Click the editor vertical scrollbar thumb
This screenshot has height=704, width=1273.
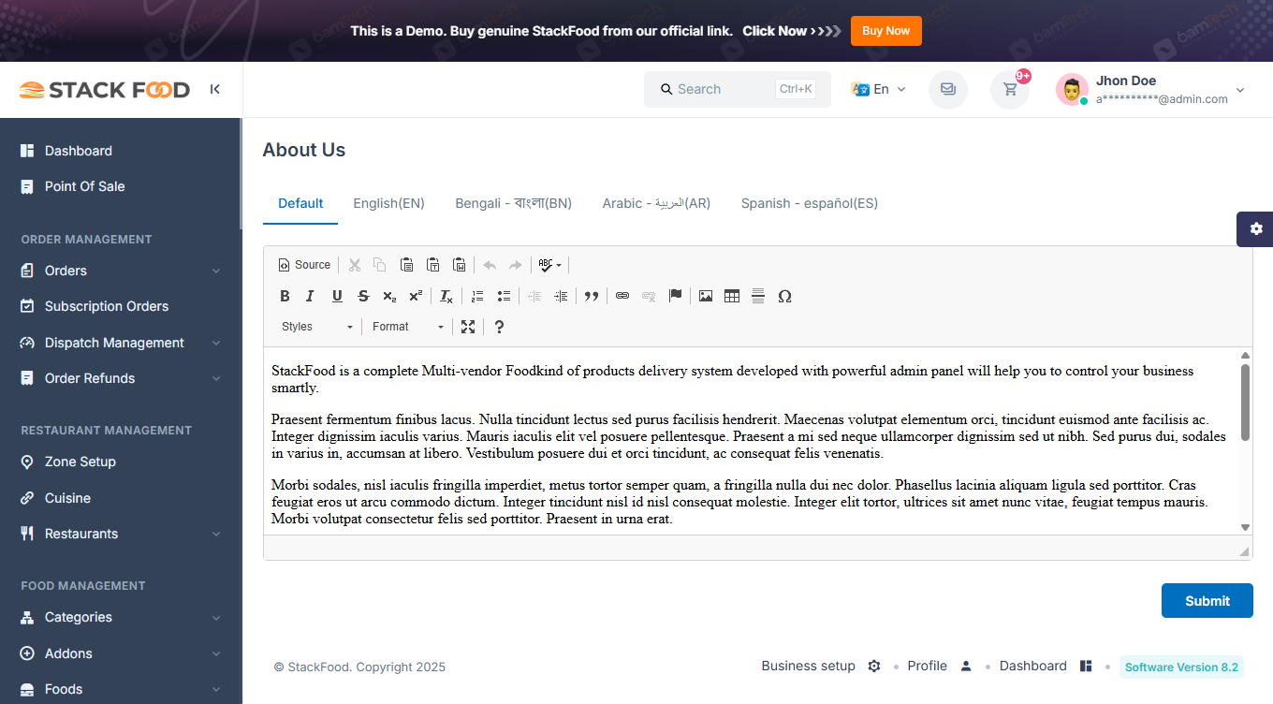coord(1245,403)
